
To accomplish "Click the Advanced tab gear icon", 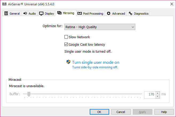I will [x=109, y=13].
